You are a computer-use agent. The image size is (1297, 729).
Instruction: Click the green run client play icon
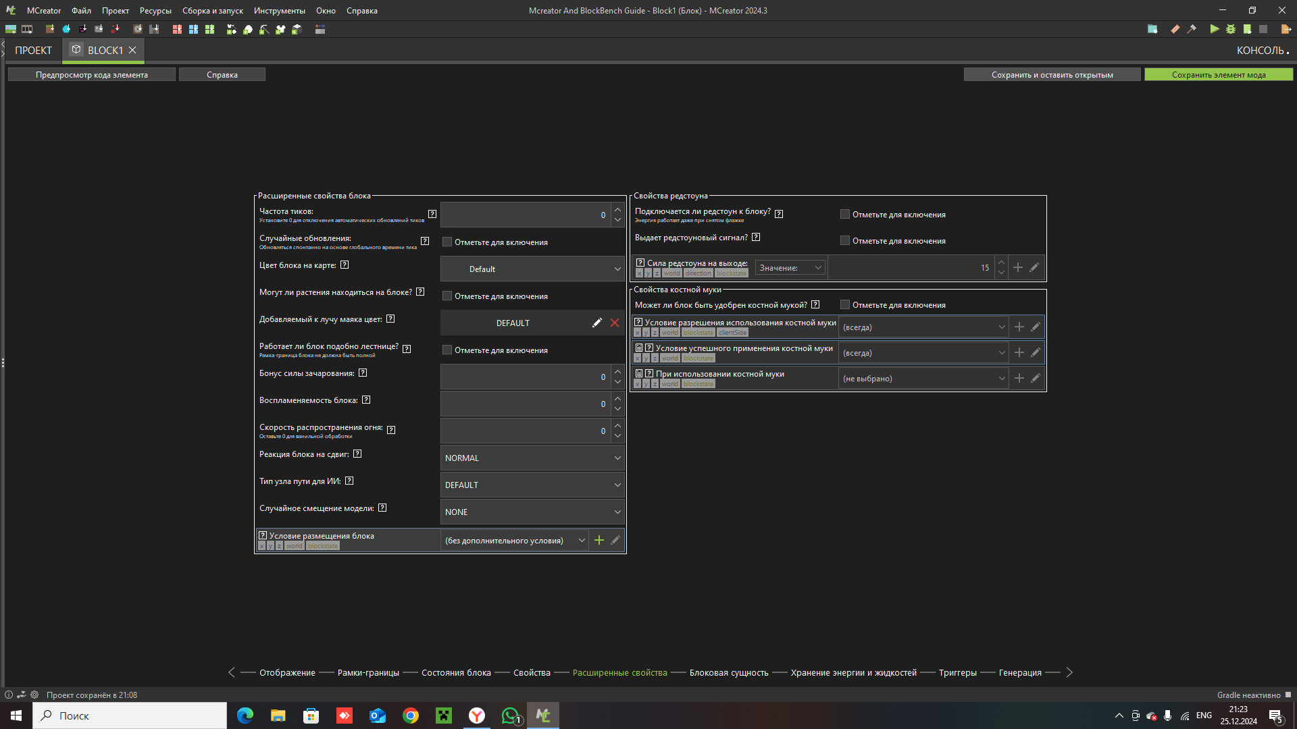point(1214,29)
